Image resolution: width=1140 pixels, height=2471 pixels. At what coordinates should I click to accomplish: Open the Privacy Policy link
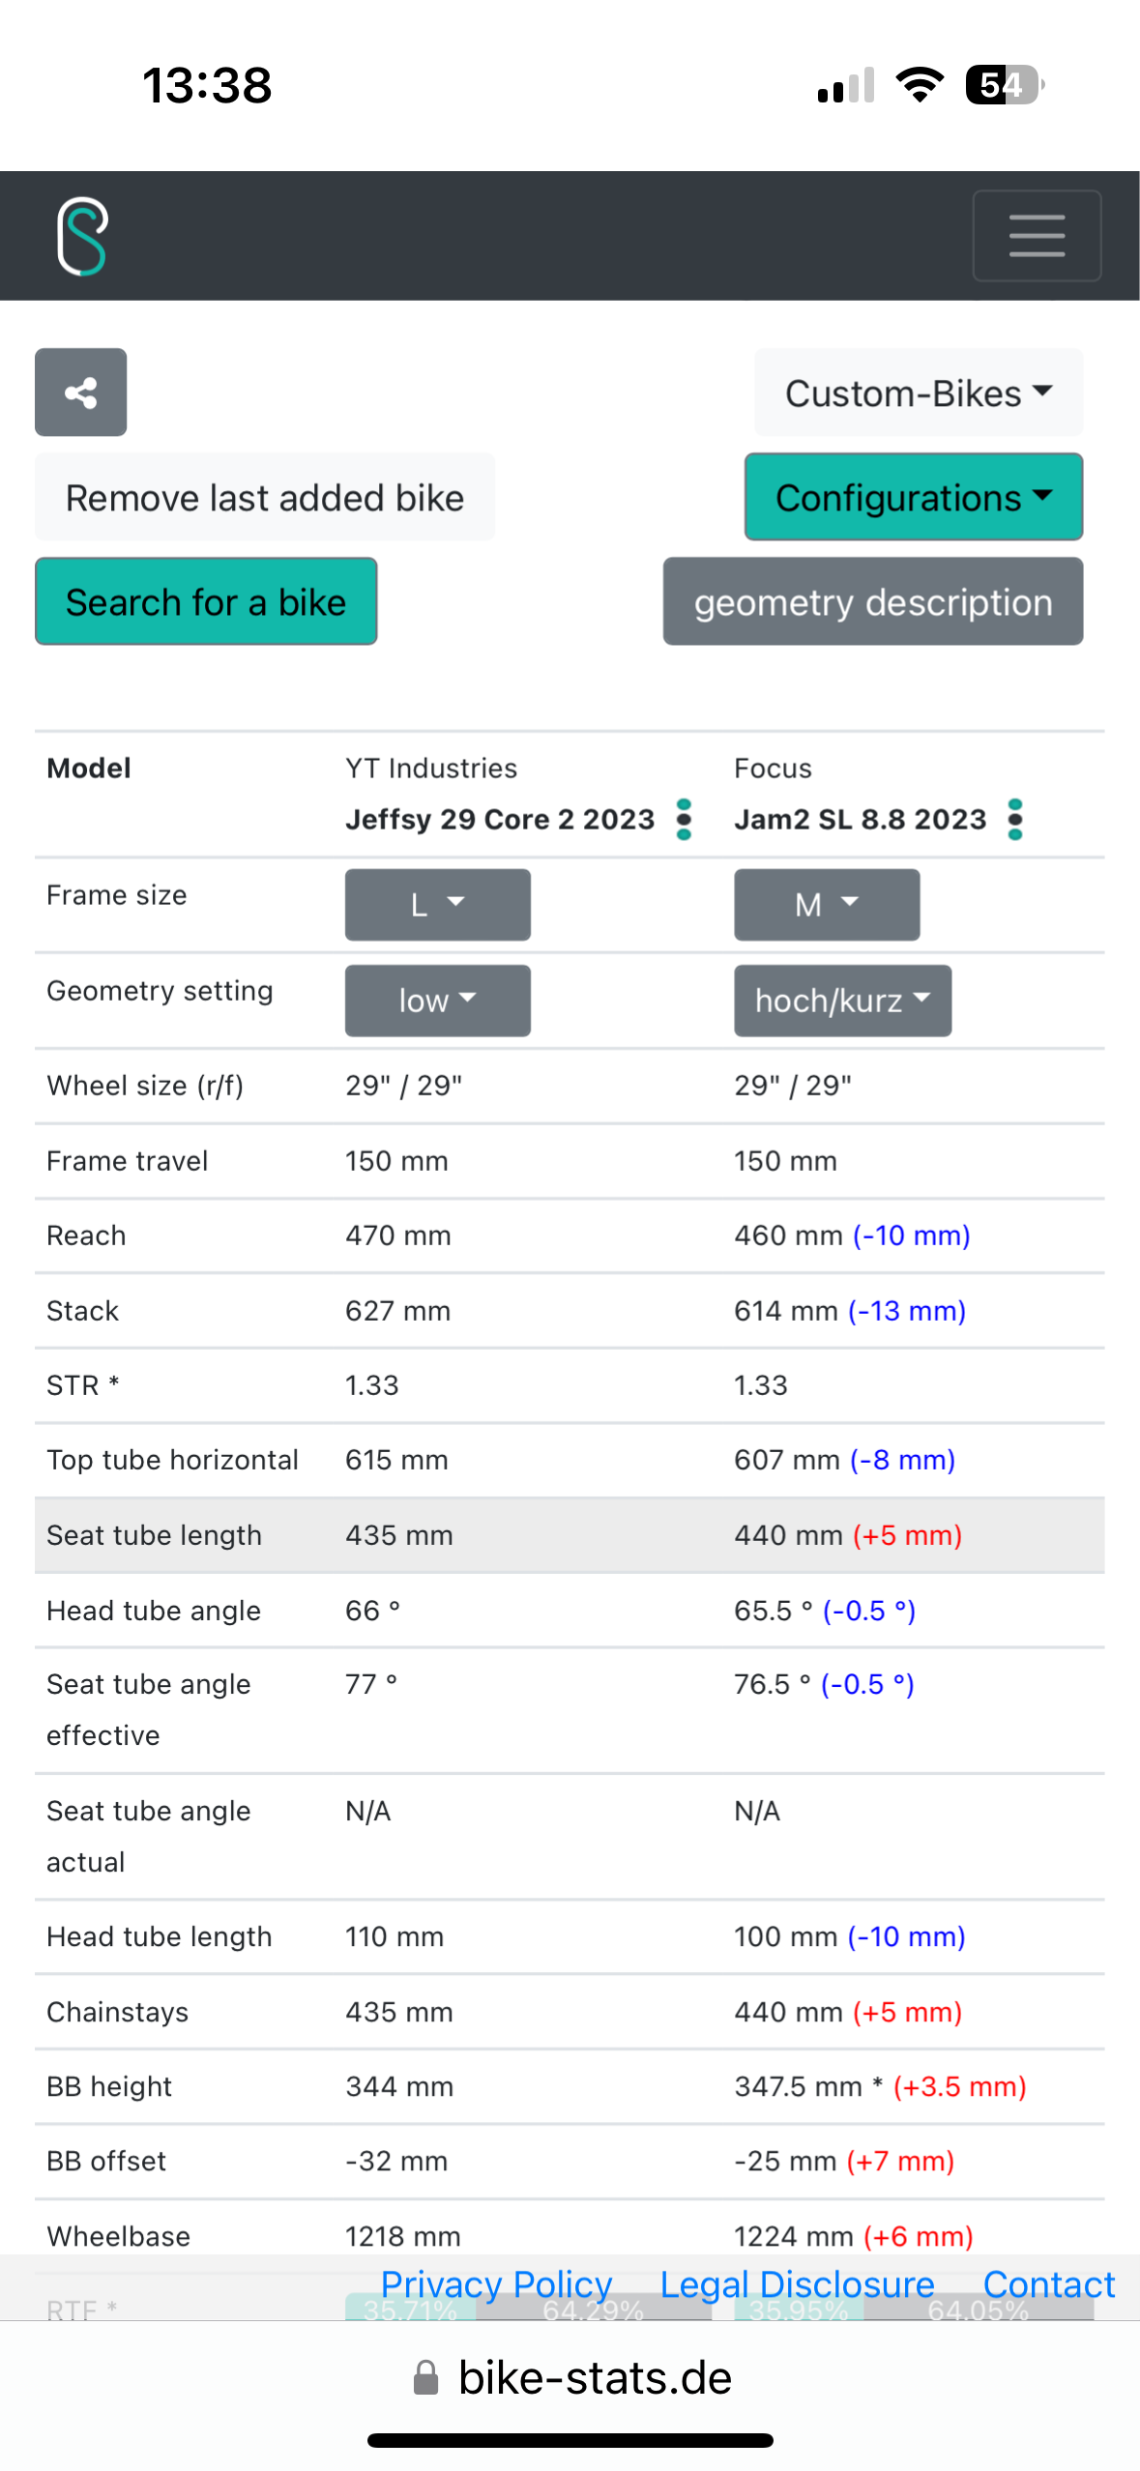[496, 2283]
